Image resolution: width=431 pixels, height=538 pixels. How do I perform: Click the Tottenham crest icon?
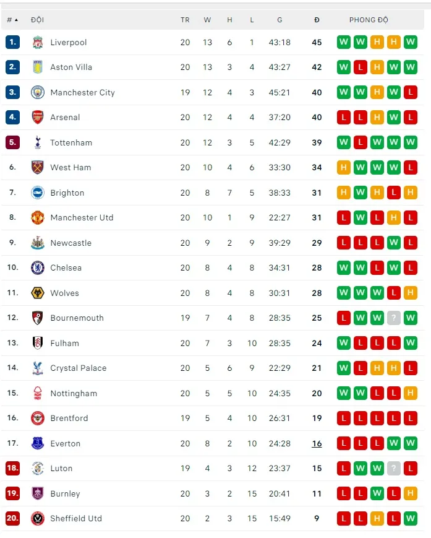point(38,142)
